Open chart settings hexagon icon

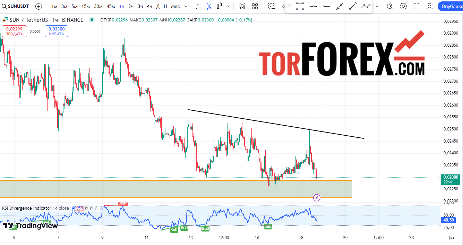coord(403,6)
